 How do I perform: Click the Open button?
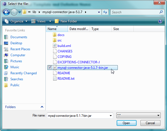click(126, 123)
